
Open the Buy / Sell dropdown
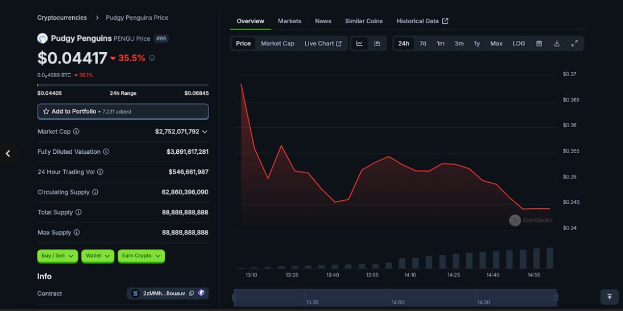point(57,256)
